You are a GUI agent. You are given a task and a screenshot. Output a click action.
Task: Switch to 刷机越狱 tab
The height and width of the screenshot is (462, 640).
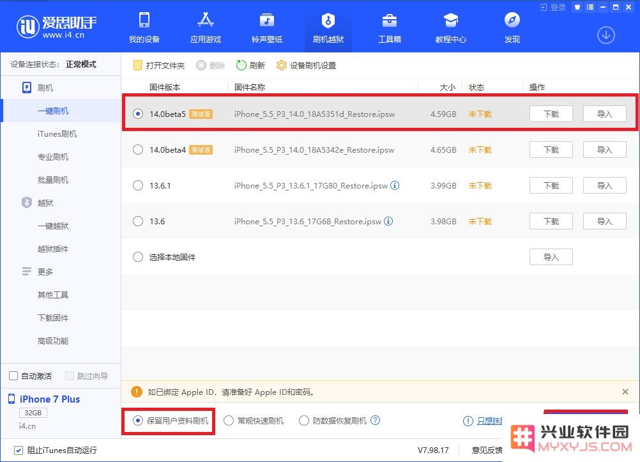click(328, 27)
